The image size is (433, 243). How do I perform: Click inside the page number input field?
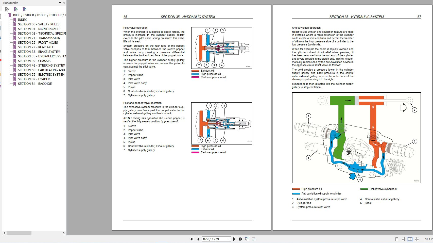[213, 239]
